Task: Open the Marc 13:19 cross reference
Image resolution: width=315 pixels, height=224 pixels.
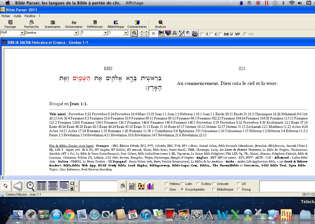Action: (146, 114)
